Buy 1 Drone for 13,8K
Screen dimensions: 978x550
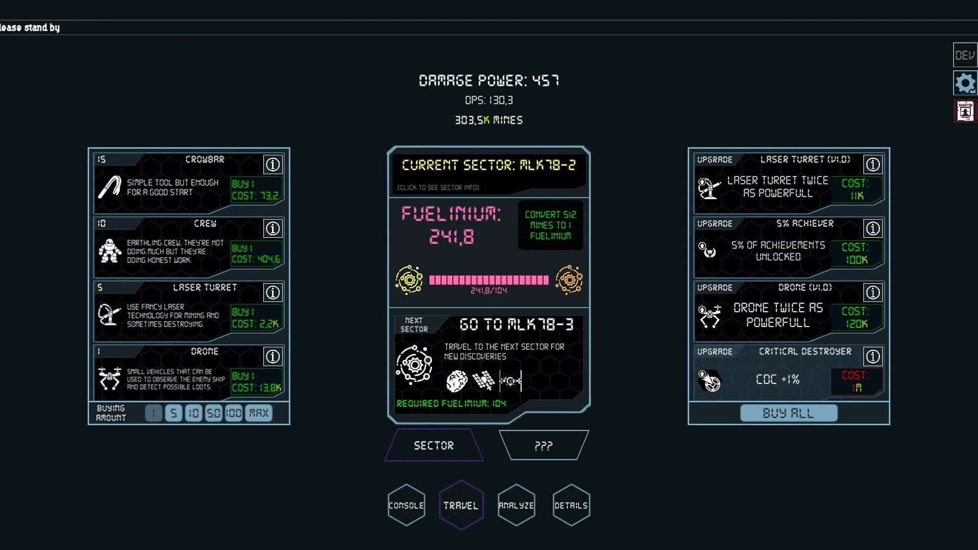(256, 381)
